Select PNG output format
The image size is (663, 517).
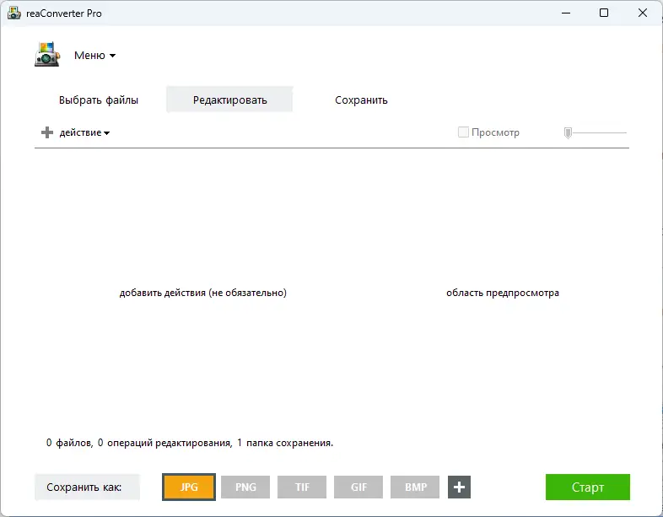245,487
